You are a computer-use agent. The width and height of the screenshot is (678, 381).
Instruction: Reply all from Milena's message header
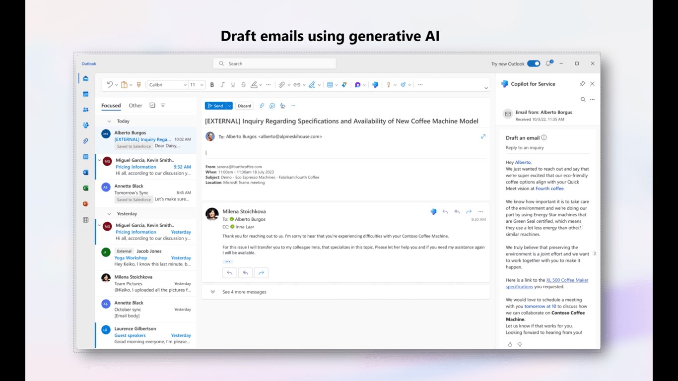pyautogui.click(x=457, y=211)
